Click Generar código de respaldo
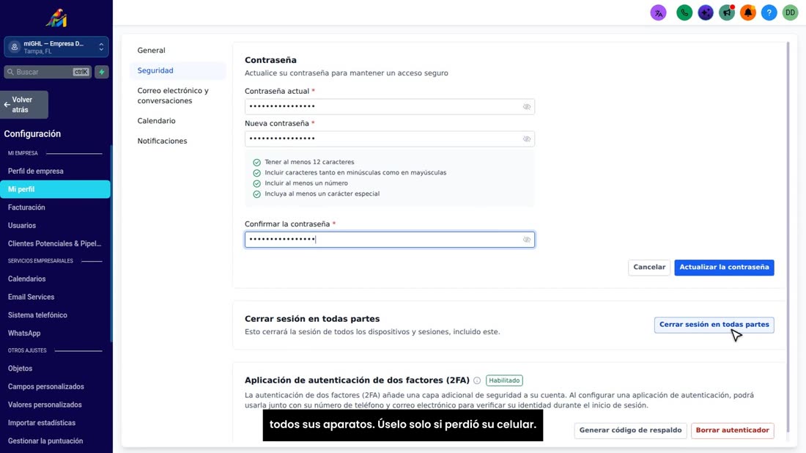Image resolution: width=806 pixels, height=453 pixels. [x=630, y=430]
